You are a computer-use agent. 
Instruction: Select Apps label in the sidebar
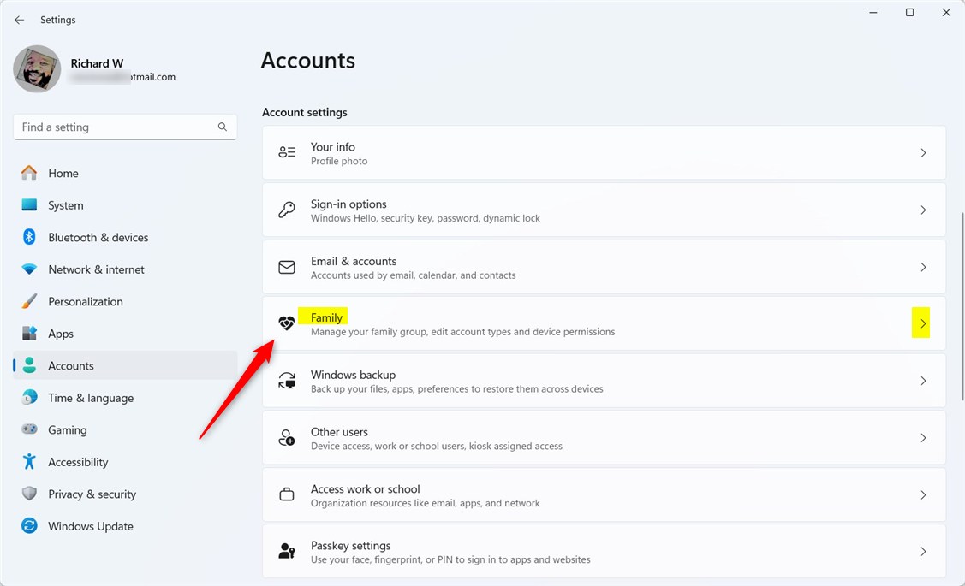[x=61, y=334]
